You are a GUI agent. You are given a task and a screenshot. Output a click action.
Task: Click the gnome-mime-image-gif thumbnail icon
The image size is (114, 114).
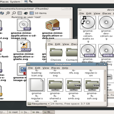pos(22,70)
